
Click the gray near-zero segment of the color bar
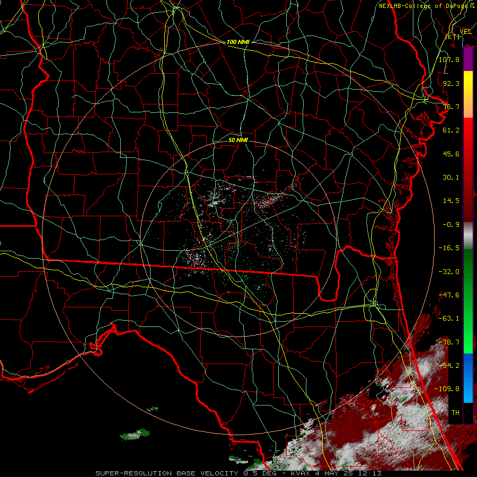[x=468, y=236]
